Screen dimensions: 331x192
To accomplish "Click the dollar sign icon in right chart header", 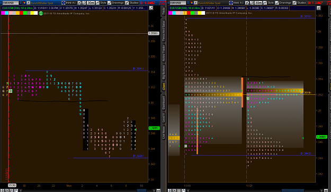I will pos(195,3).
